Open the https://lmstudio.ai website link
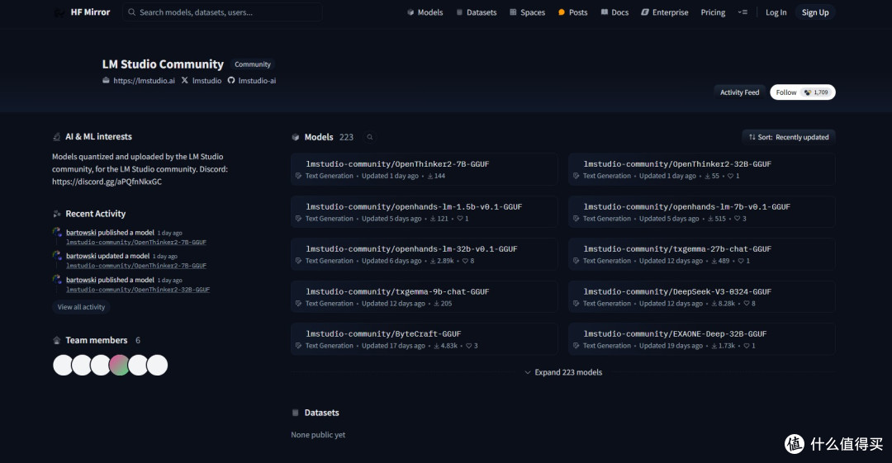892x463 pixels. (144, 81)
